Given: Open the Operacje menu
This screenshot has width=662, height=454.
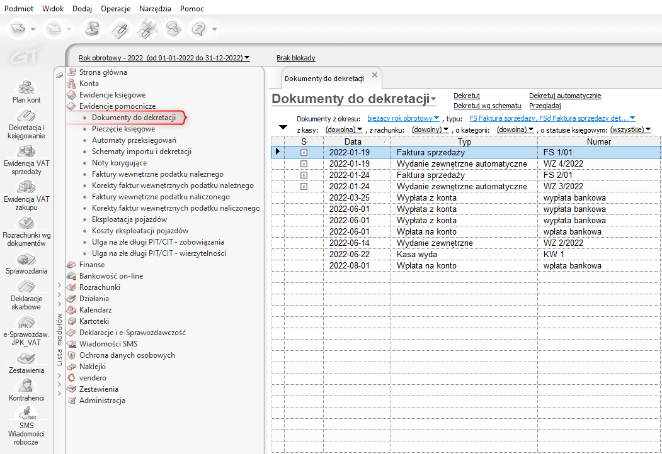Looking at the screenshot, I should 115,9.
